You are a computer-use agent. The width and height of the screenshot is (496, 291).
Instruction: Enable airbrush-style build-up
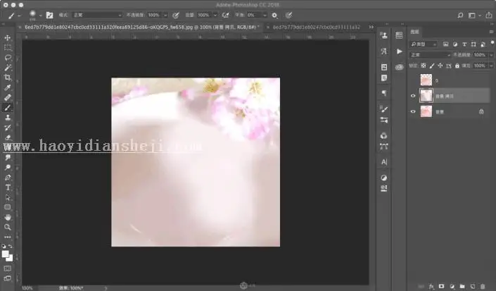coord(225,15)
